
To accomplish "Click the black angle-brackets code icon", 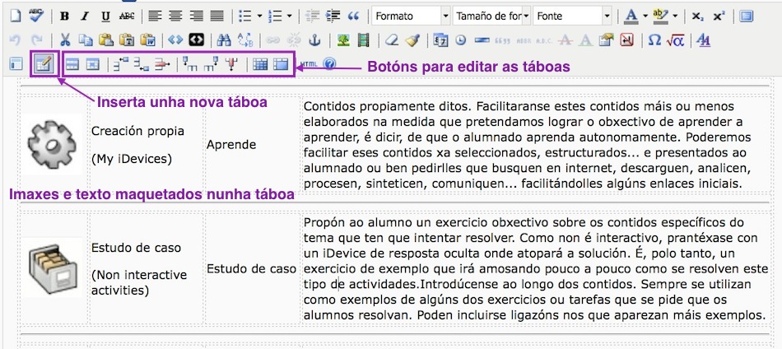I will (197, 40).
